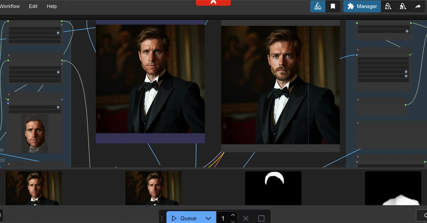Open the Help menu
This screenshot has height=223, width=427.
tap(52, 6)
